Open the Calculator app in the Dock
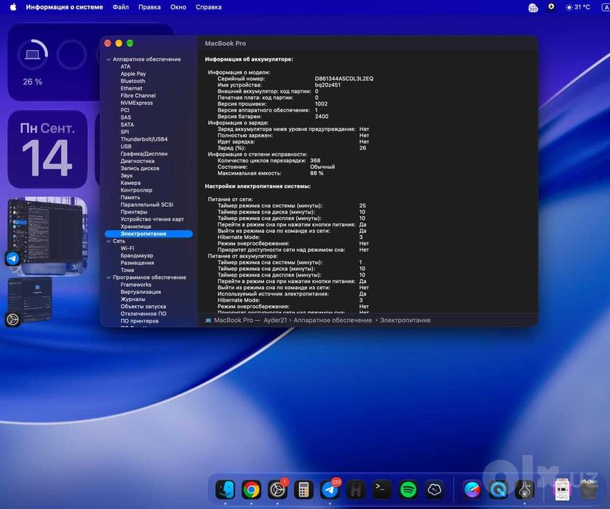 [x=304, y=489]
